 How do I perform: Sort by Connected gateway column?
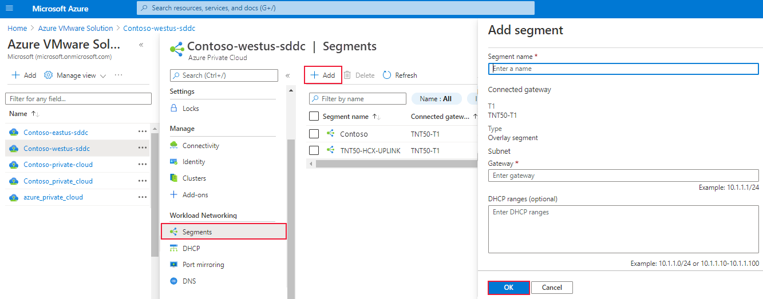coord(444,117)
